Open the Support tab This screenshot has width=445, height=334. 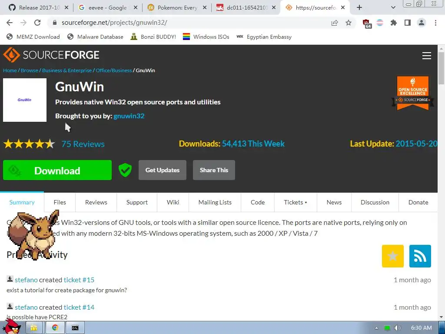(137, 202)
